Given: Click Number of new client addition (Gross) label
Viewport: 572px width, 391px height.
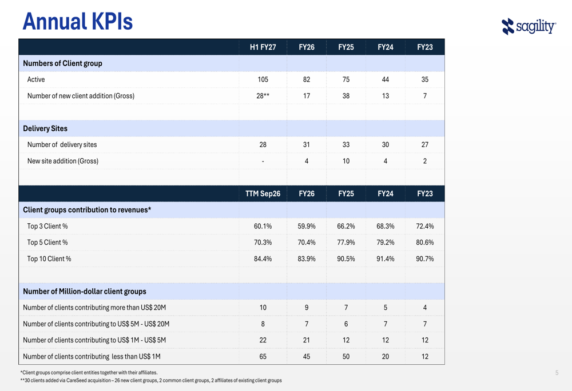Looking at the screenshot, I should 81,96.
